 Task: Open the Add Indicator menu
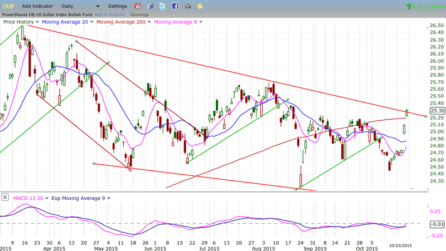tap(37, 6)
